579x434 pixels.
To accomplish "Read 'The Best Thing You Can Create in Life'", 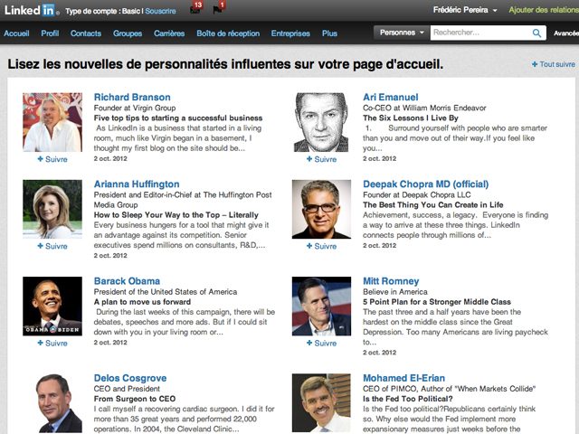I will click(x=433, y=205).
